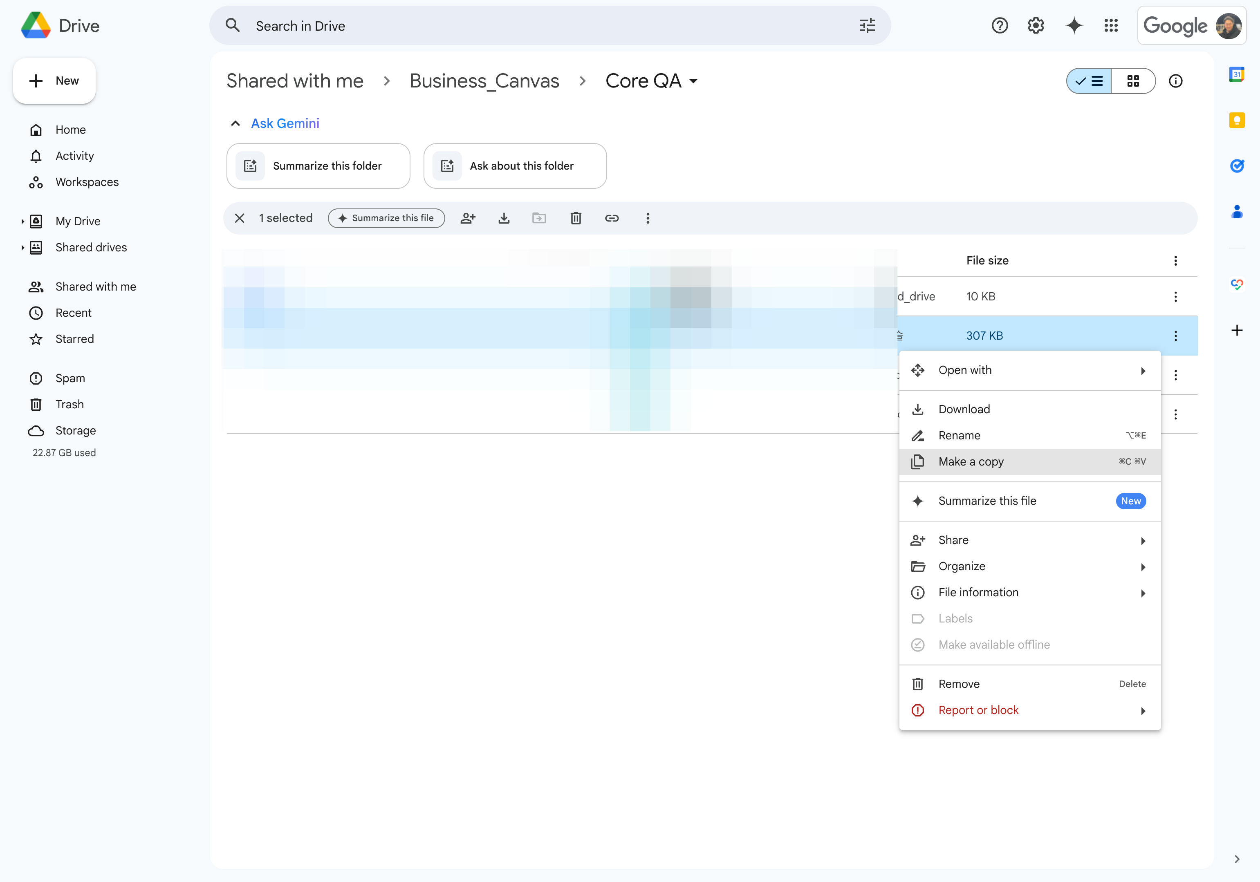Open the Help question mark icon
Screen dimensions: 1260x882
999,26
